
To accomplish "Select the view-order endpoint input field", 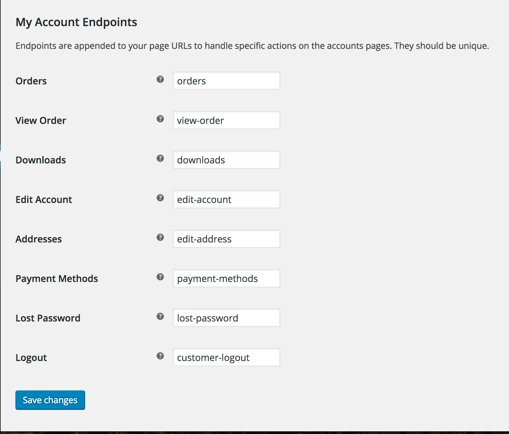I will [226, 120].
